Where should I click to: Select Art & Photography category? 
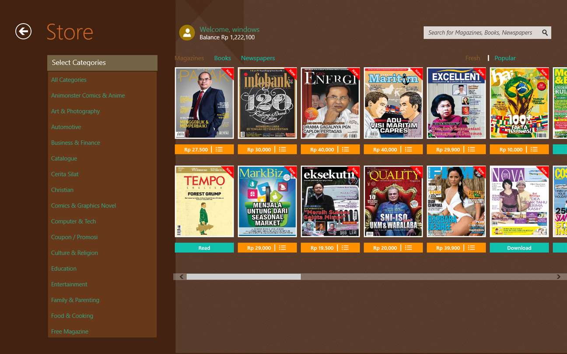[75, 111]
